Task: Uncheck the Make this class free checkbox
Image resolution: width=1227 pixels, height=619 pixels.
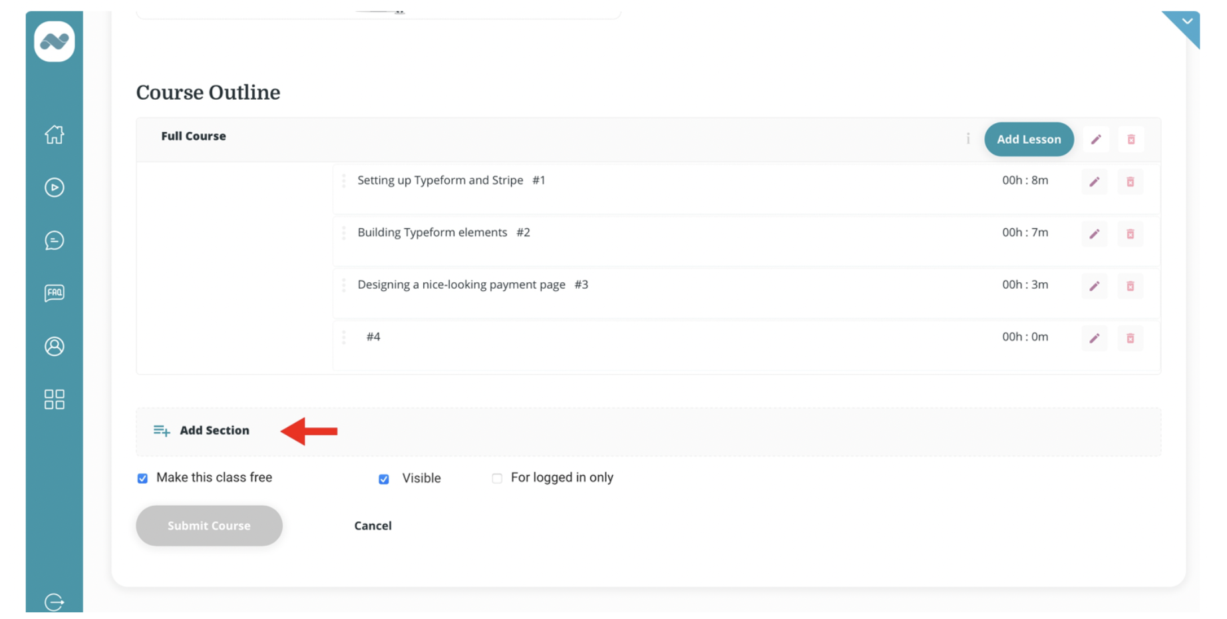Action: coord(142,479)
